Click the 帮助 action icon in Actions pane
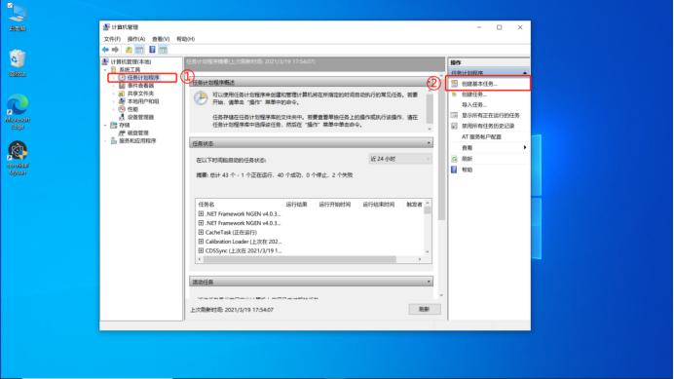 coord(454,170)
